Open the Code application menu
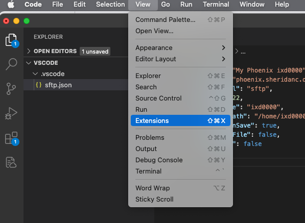Viewport: 305px width, 223px height. click(x=33, y=4)
